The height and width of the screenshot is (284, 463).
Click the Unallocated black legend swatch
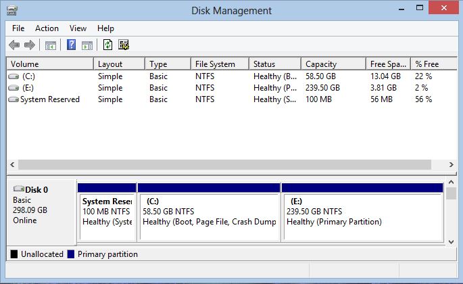point(14,254)
